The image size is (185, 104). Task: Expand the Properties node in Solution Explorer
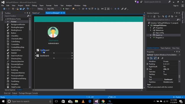tap(151, 28)
